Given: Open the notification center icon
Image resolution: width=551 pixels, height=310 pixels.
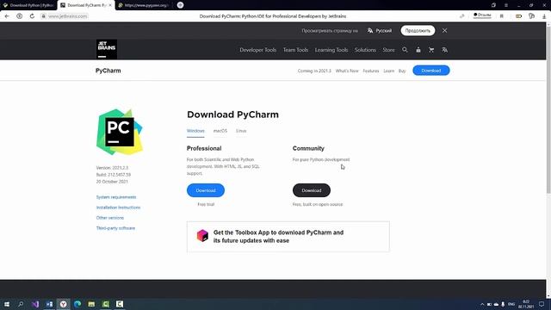Looking at the screenshot, I should 542,304.
